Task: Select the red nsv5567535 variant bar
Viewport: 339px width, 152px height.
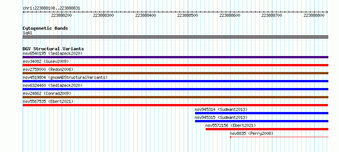Action: point(175,105)
